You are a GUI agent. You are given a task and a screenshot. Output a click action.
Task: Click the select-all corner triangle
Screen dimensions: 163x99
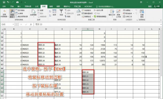tap(2, 29)
